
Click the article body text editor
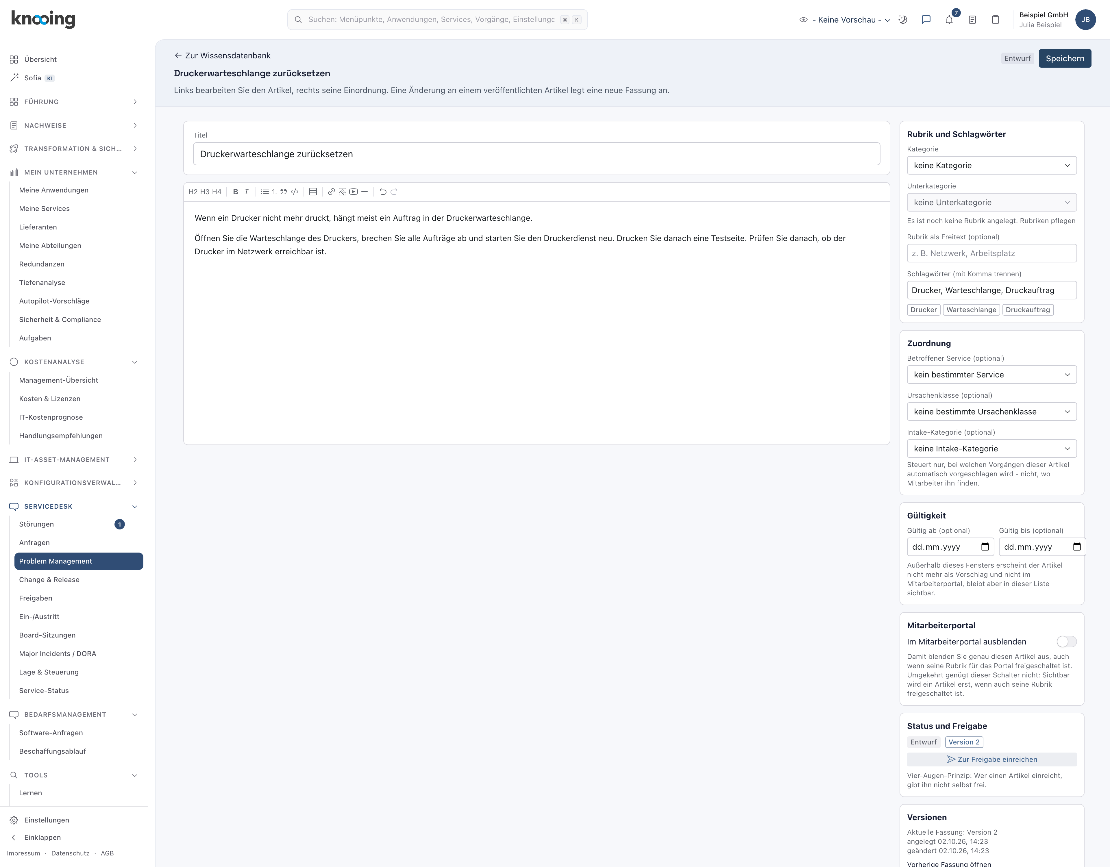(536, 323)
